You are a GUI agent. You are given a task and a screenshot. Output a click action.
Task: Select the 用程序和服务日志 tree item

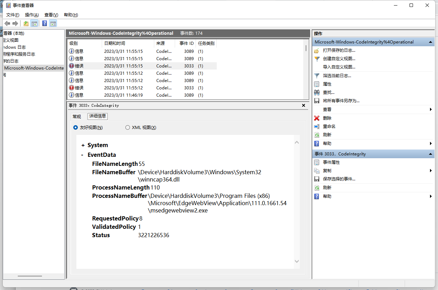point(19,54)
